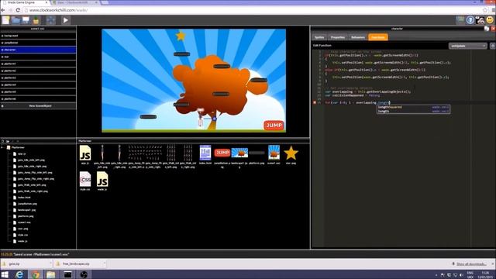Click the new folder icon above file tree
496x279 pixels.
tap(8, 141)
